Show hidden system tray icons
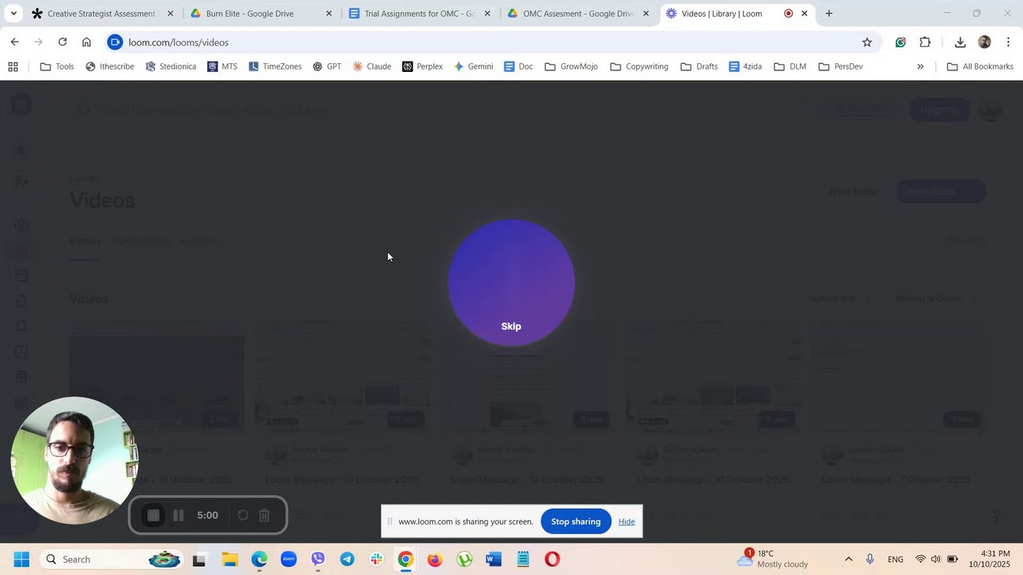Viewport: 1023px width, 575px height. 848,559
